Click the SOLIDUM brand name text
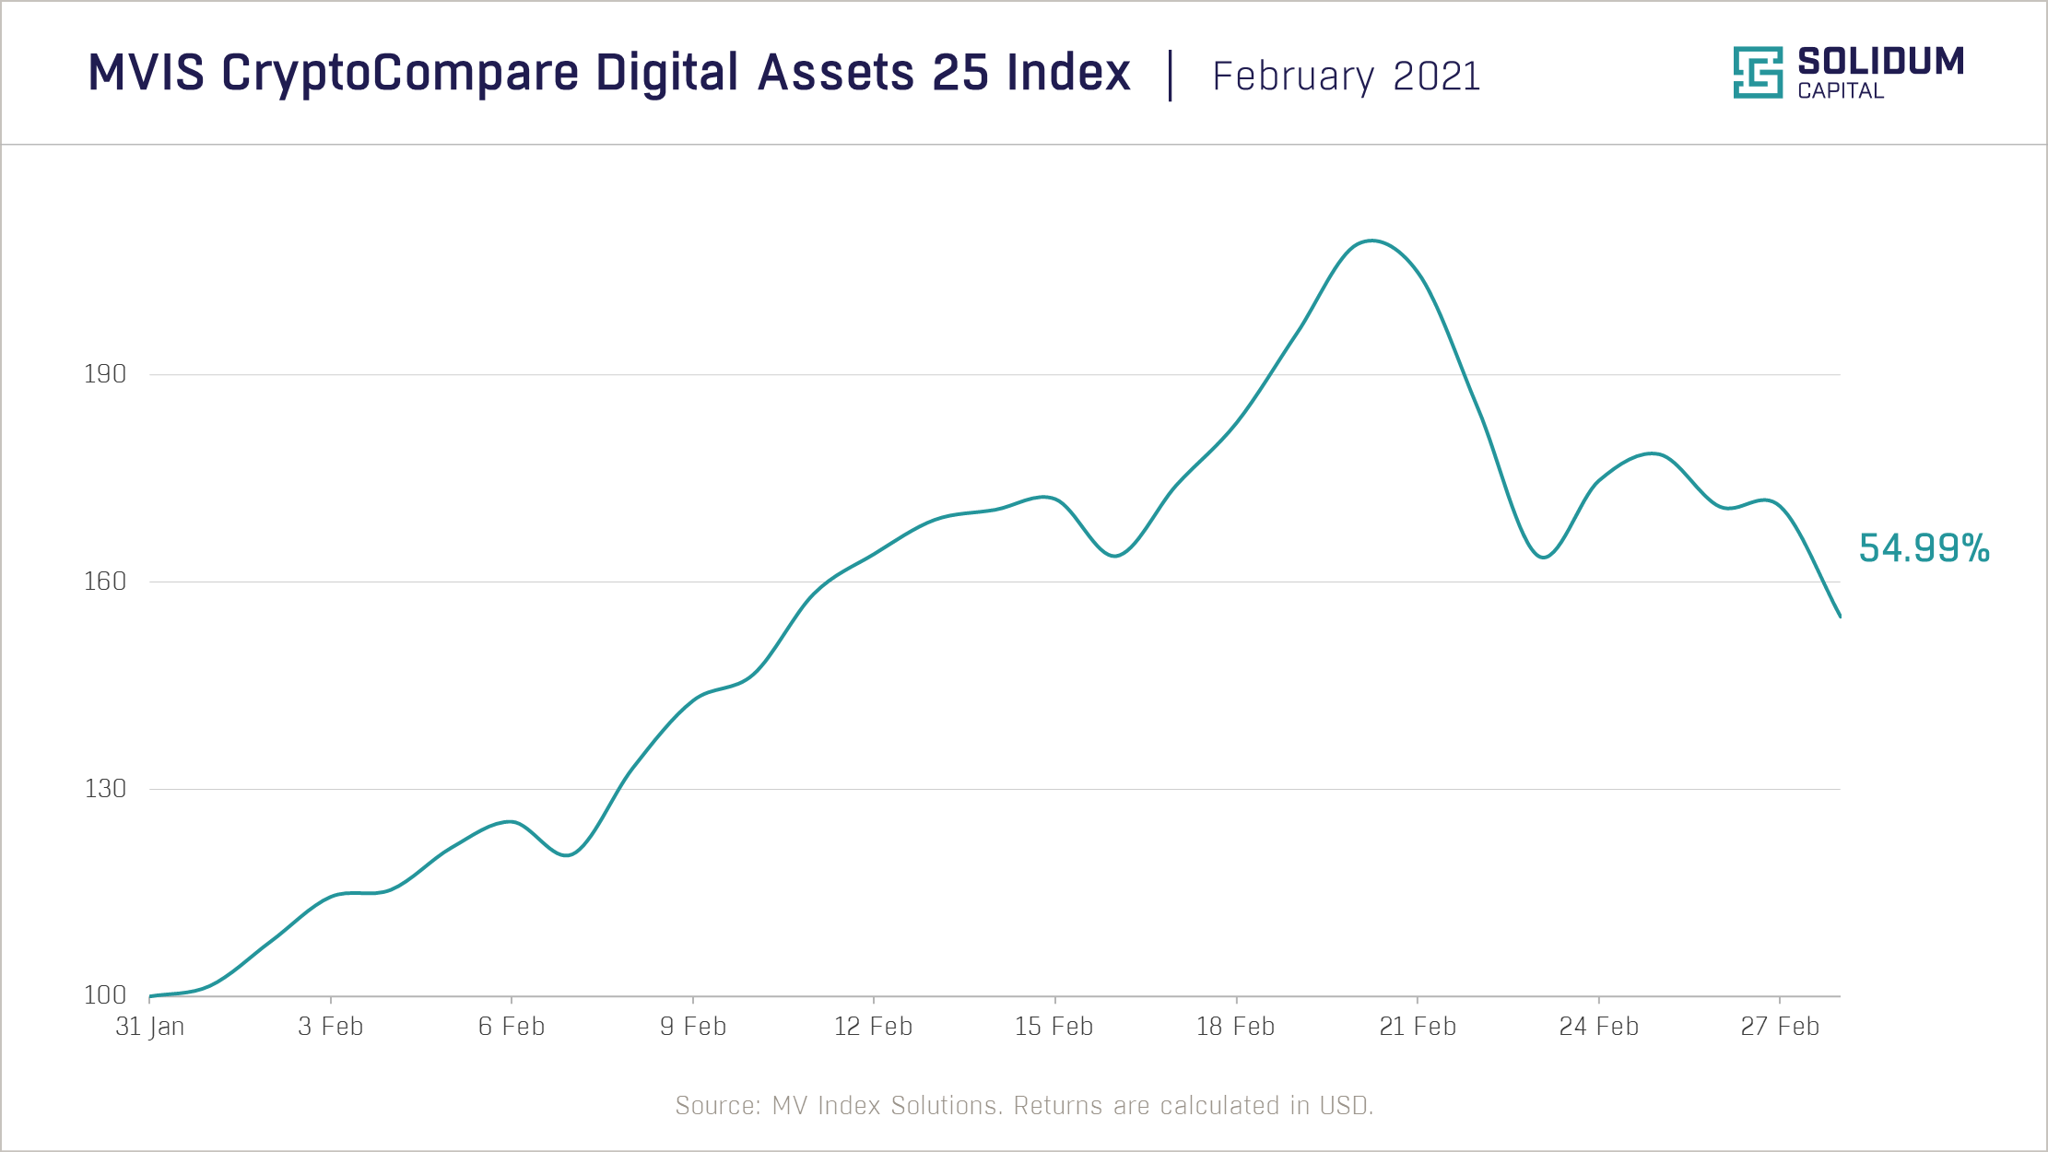The width and height of the screenshot is (2048, 1152). tap(1880, 62)
